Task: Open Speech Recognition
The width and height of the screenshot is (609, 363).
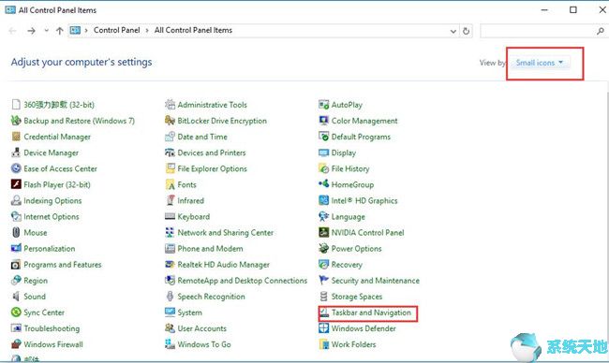Action: (x=211, y=297)
